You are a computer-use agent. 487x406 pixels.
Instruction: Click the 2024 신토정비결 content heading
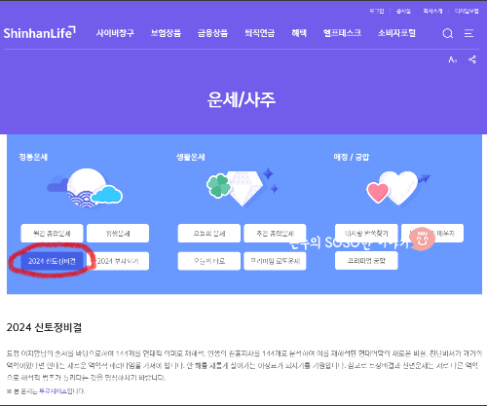44,327
